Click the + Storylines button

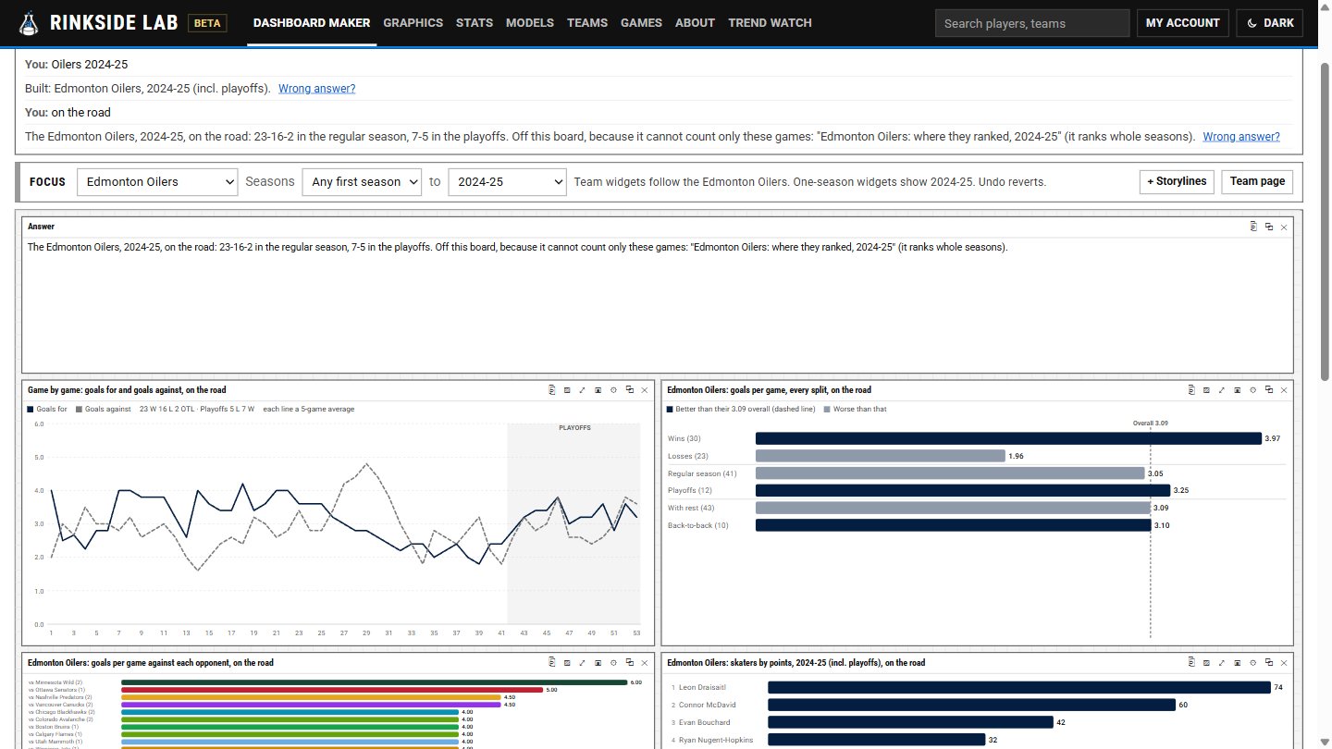pyautogui.click(x=1177, y=181)
